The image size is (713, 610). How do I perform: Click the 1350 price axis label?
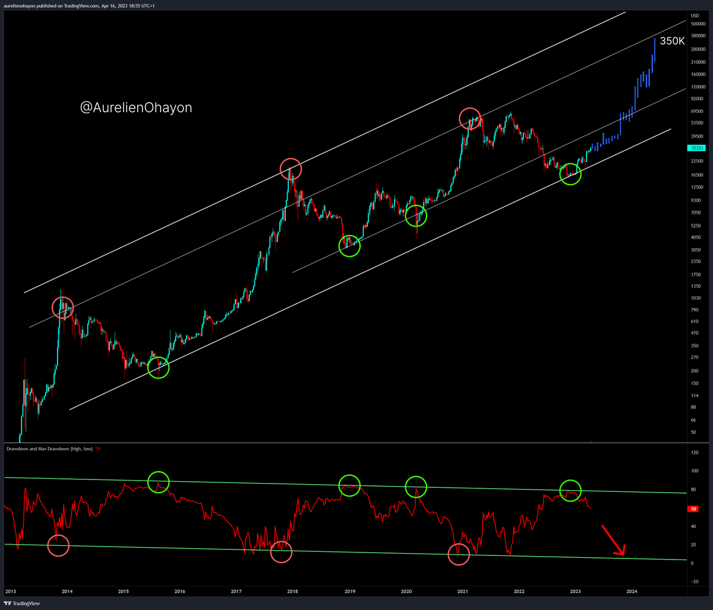[x=696, y=286]
